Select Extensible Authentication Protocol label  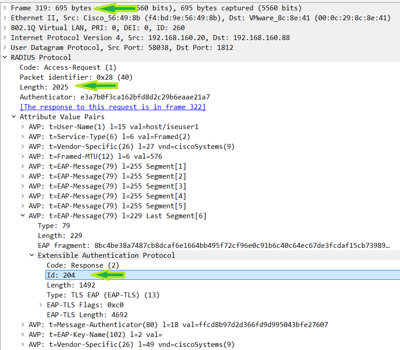[x=107, y=256]
